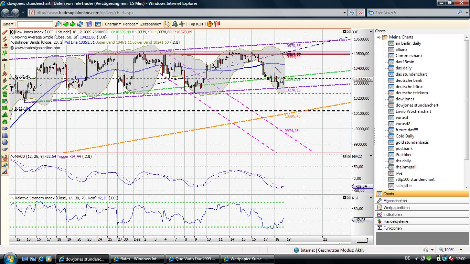
Task: Refresh chart data with the reload arrows
Action: click(x=79, y=24)
